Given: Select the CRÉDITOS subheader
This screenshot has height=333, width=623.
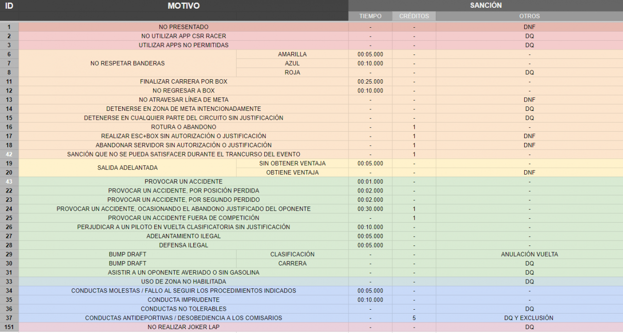Looking at the screenshot, I should (x=414, y=16).
